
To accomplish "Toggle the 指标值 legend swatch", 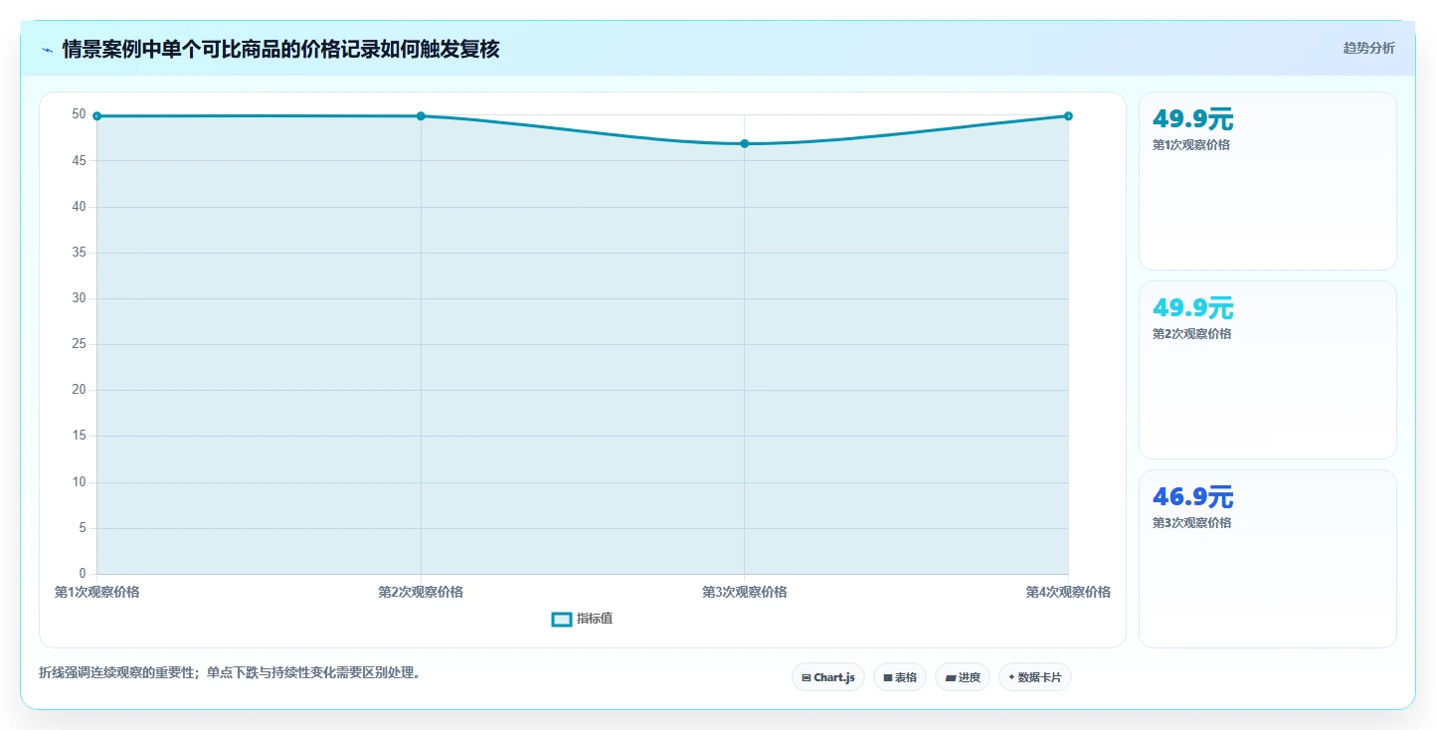I will point(562,619).
